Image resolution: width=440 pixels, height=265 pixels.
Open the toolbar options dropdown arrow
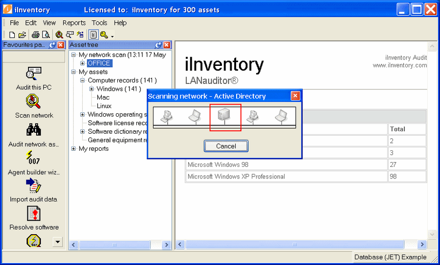tap(112, 37)
